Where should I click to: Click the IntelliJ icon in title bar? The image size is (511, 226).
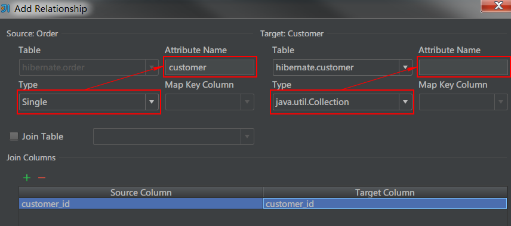pyautogui.click(x=5, y=8)
